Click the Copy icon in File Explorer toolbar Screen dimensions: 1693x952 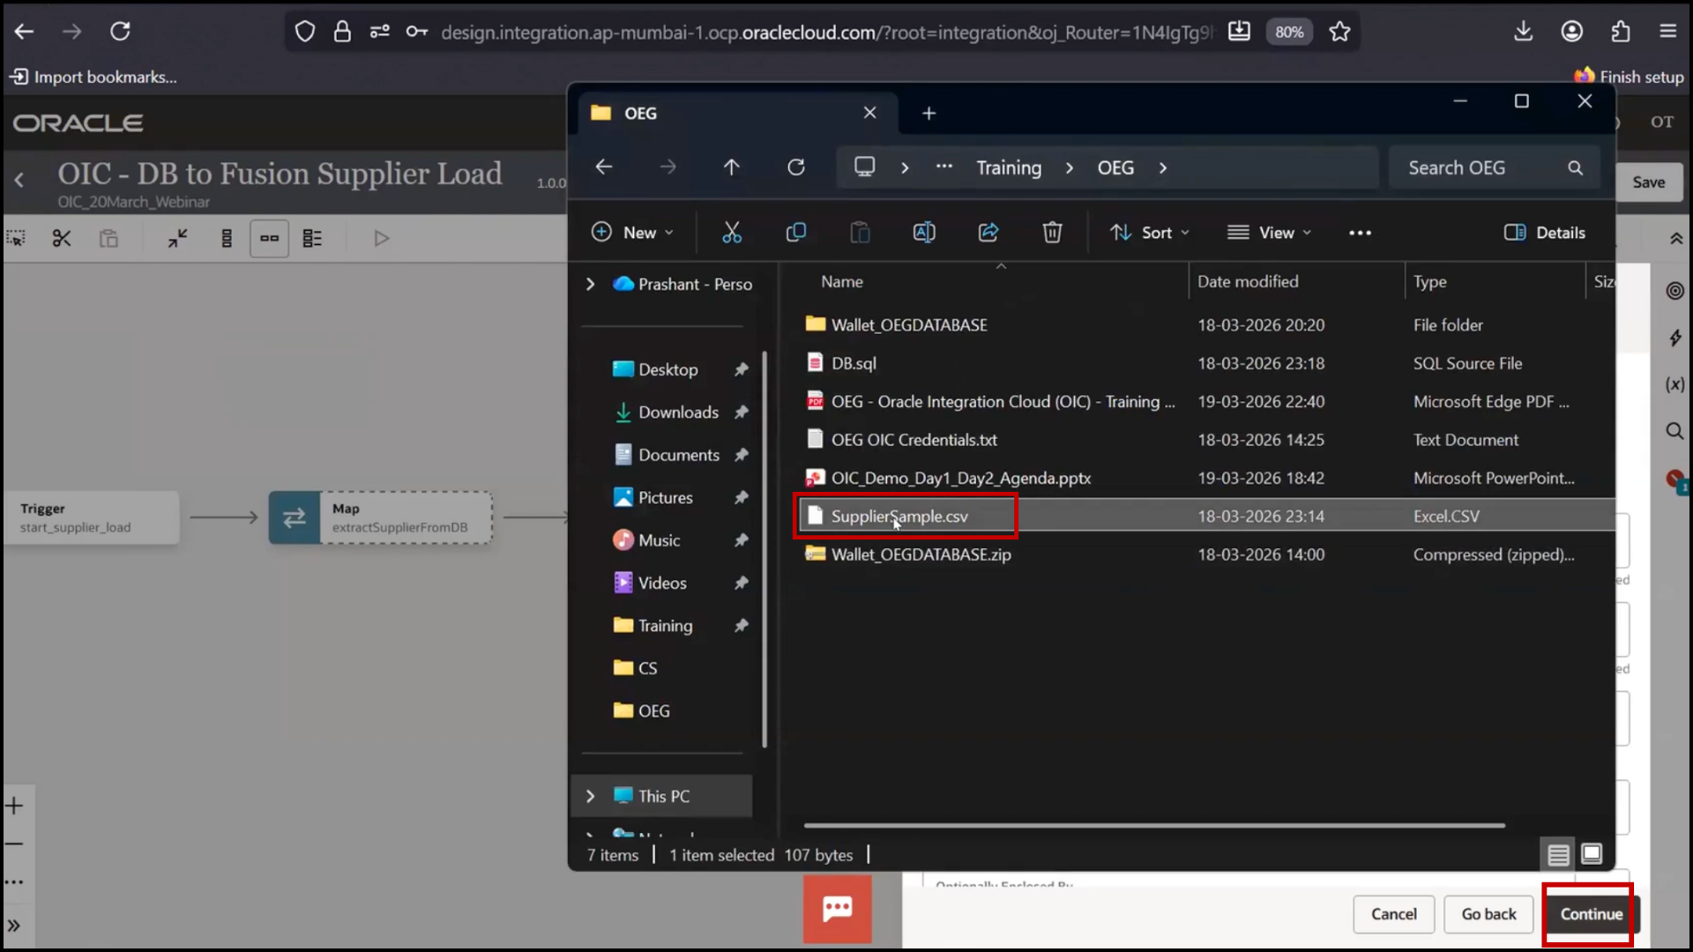point(795,233)
